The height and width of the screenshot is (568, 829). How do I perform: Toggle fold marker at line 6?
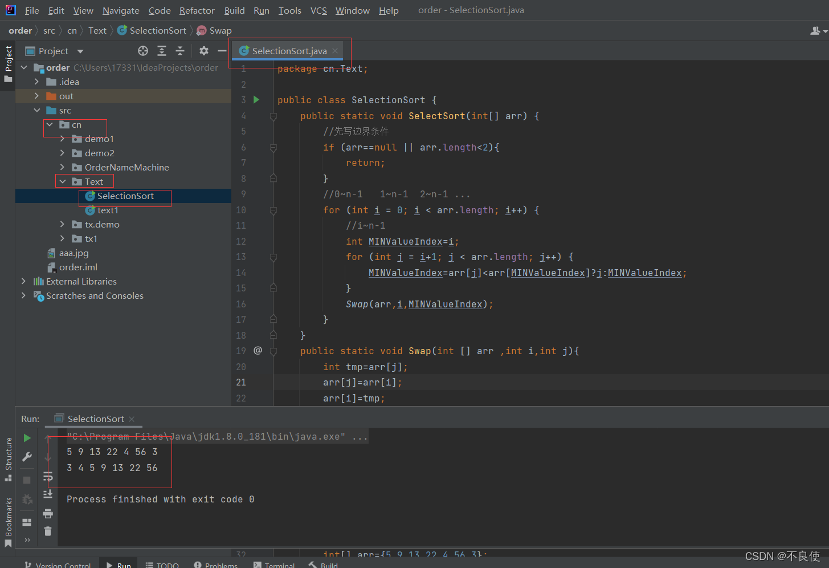(x=273, y=148)
